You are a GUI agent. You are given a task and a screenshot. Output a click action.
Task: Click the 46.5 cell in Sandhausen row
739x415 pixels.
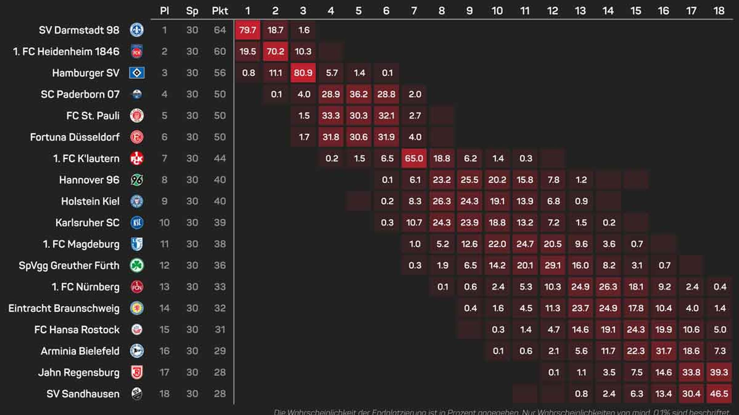[719, 394]
